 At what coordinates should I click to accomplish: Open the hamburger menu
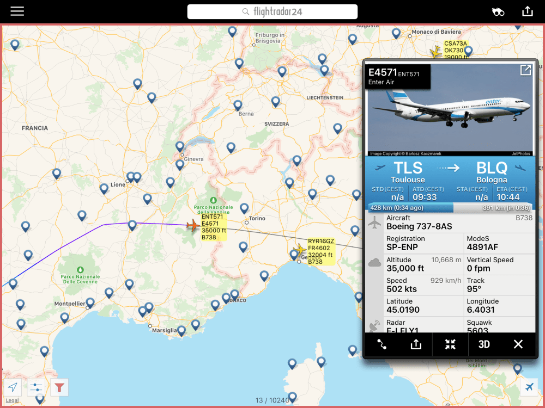click(17, 11)
